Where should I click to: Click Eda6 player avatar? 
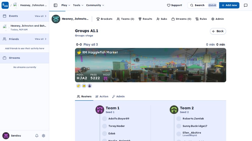click(x=105, y=133)
